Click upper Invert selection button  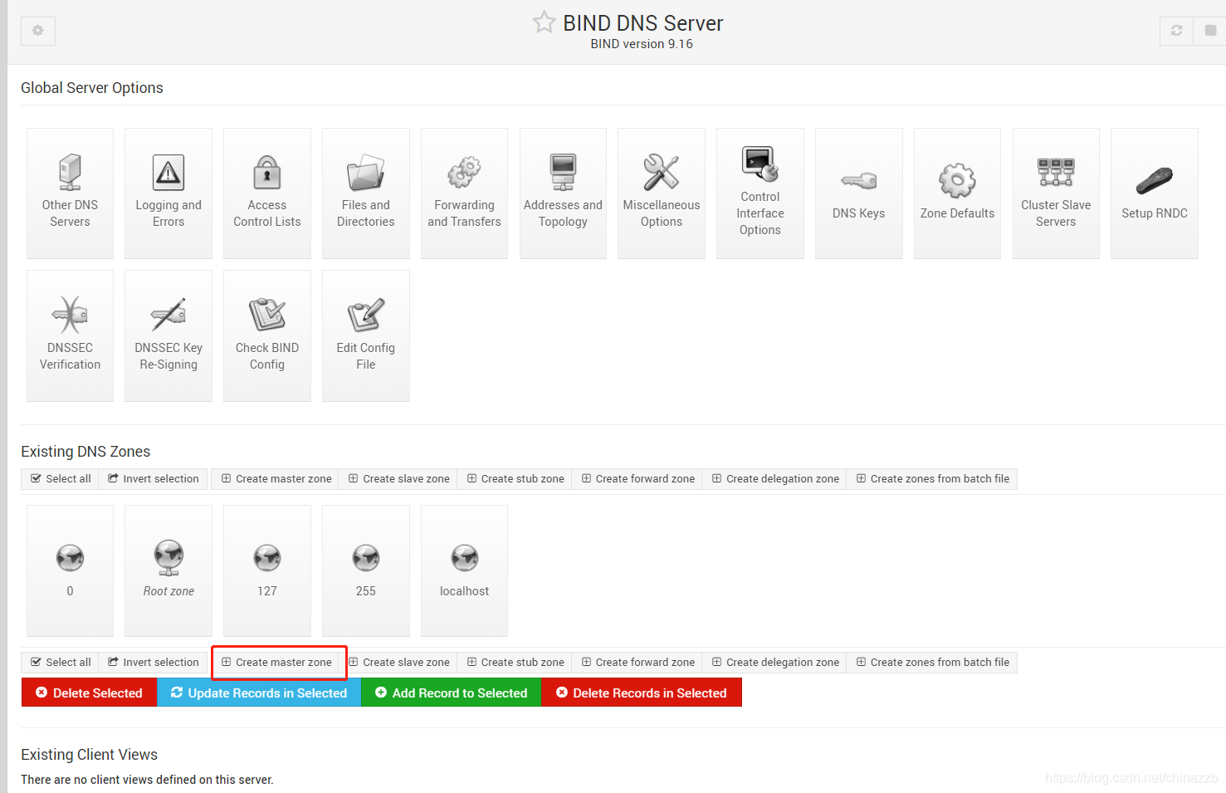pyautogui.click(x=154, y=479)
